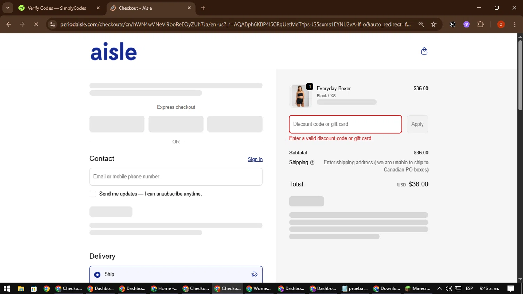Close the Checkout - Aisle tab
Screen dimensions: 523x294
(x=189, y=8)
